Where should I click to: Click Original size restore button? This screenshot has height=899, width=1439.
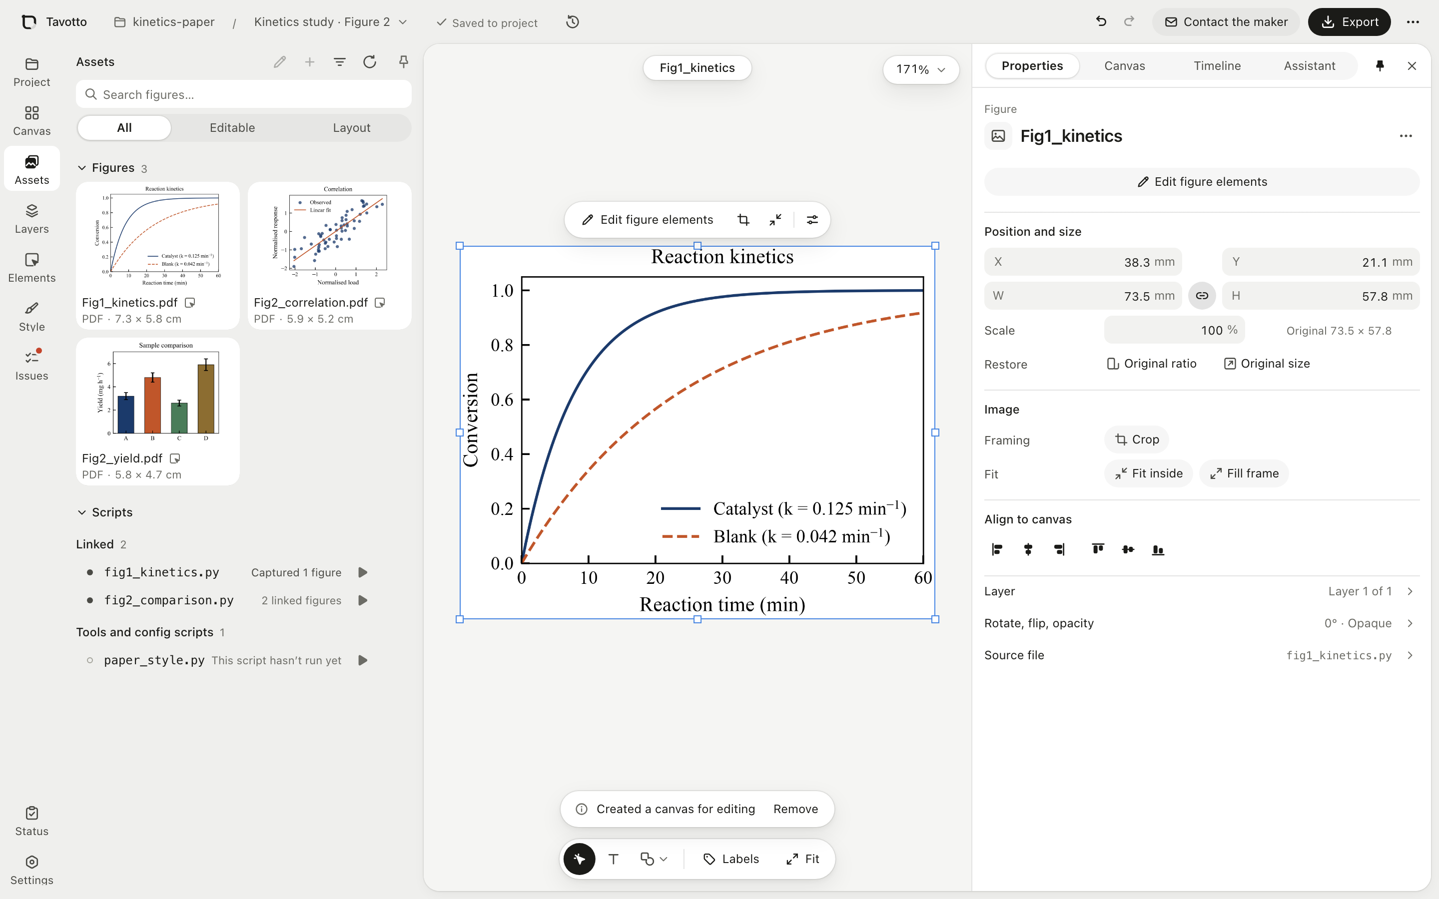pos(1267,364)
